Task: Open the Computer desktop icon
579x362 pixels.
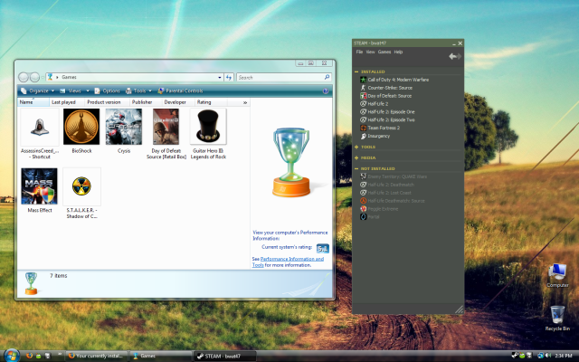Action: [557, 272]
